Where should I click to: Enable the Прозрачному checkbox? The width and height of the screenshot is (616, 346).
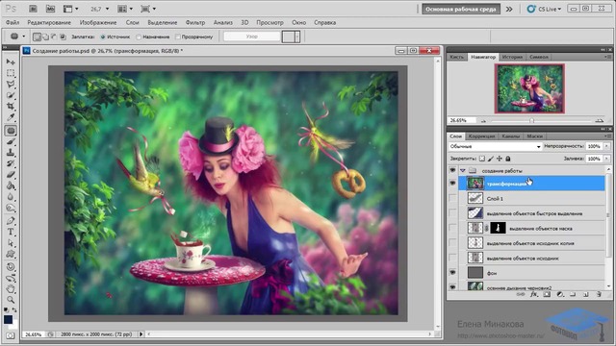(x=177, y=37)
